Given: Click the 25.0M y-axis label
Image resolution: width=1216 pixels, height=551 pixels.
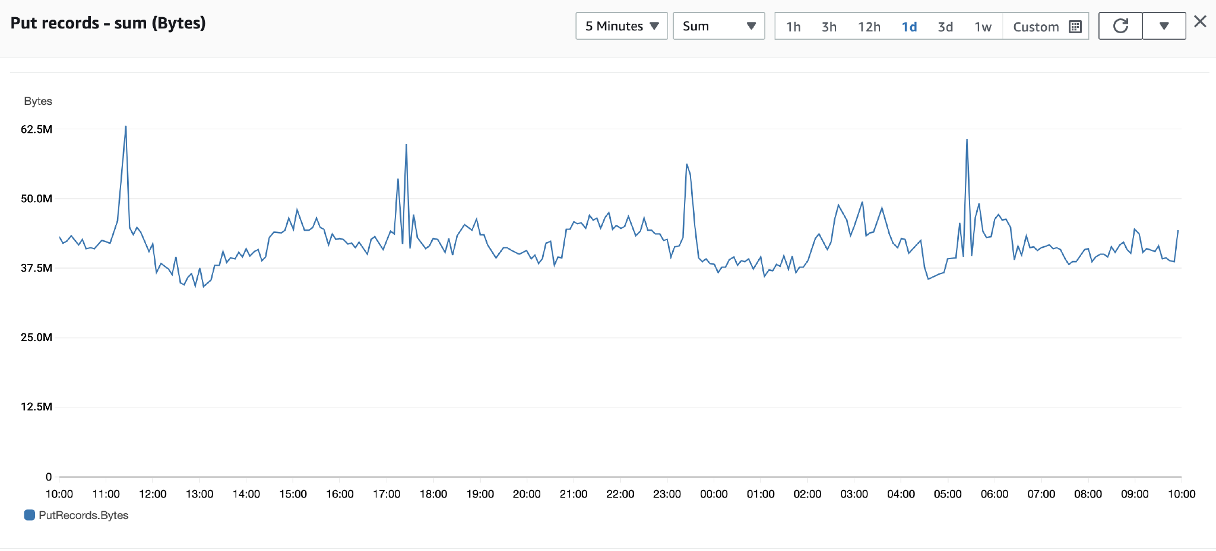Looking at the screenshot, I should click(x=37, y=337).
